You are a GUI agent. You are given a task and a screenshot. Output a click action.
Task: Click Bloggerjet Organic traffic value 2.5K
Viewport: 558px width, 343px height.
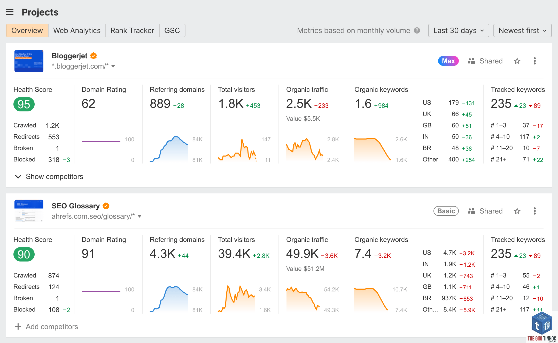[x=299, y=104]
